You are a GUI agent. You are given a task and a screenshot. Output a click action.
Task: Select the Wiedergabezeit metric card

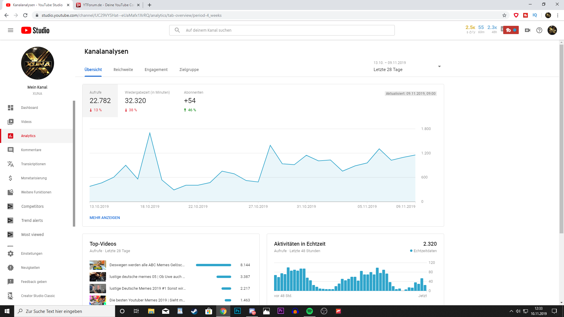(147, 101)
